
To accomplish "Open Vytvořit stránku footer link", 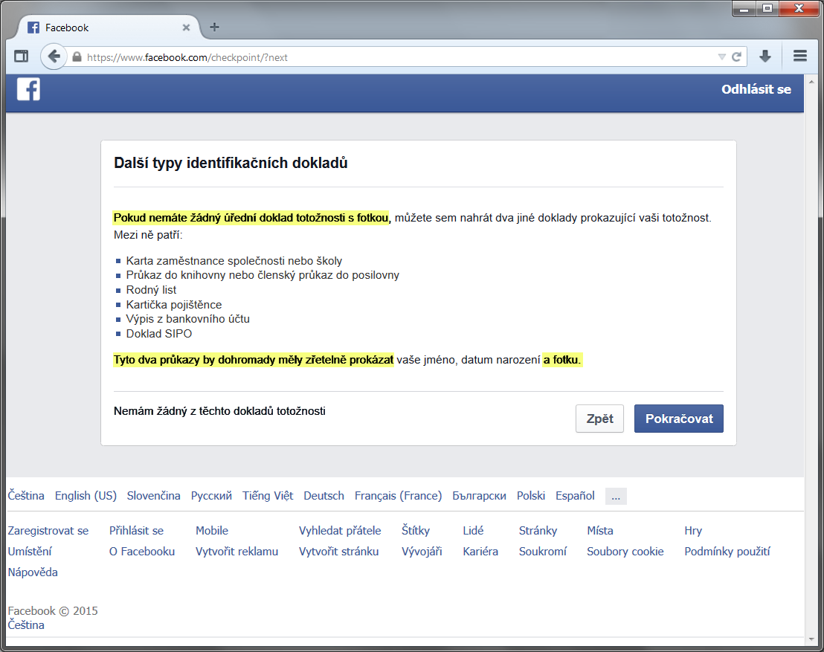I will click(x=339, y=551).
